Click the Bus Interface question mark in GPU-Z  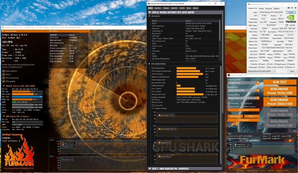296,32
